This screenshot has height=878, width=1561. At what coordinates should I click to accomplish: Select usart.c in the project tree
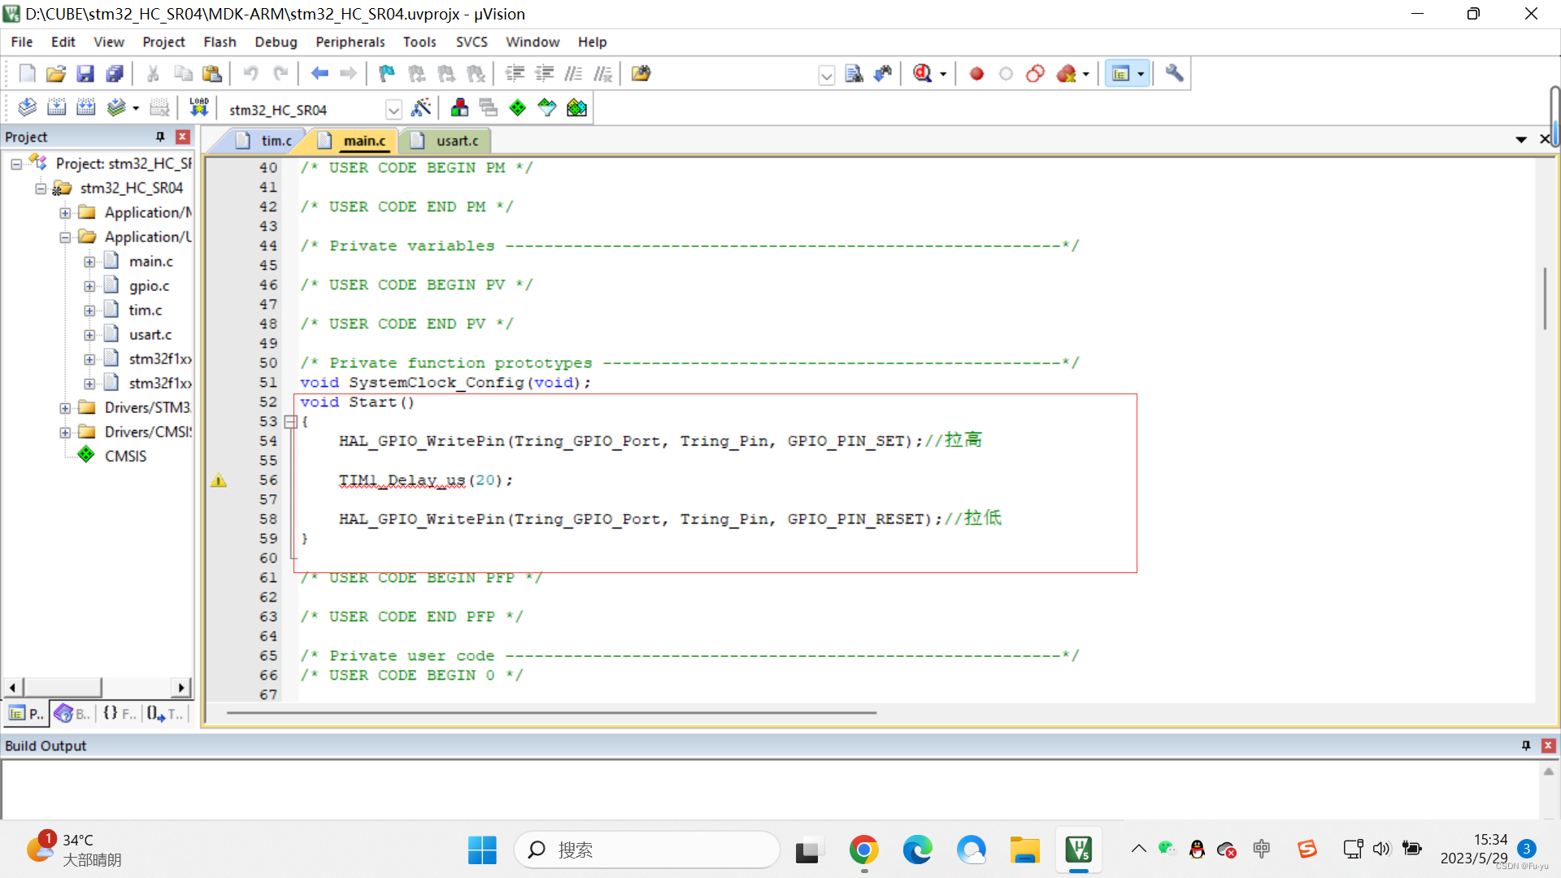[x=150, y=335]
